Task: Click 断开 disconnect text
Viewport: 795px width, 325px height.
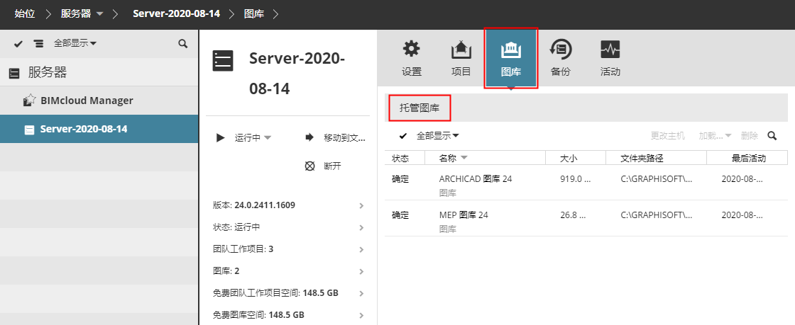Action: 333,166
